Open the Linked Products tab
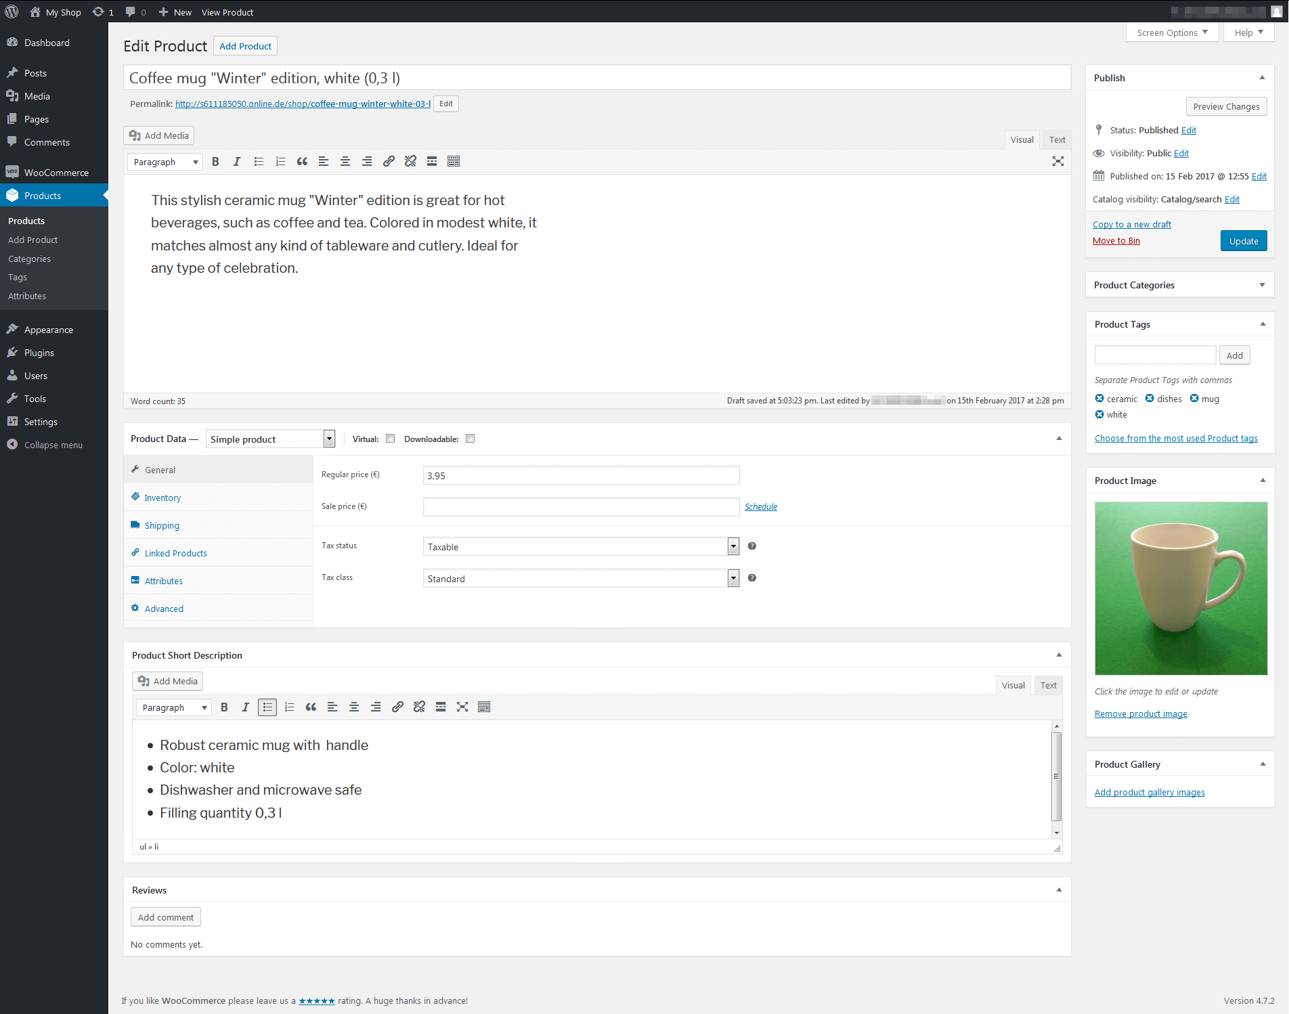 [x=218, y=553]
